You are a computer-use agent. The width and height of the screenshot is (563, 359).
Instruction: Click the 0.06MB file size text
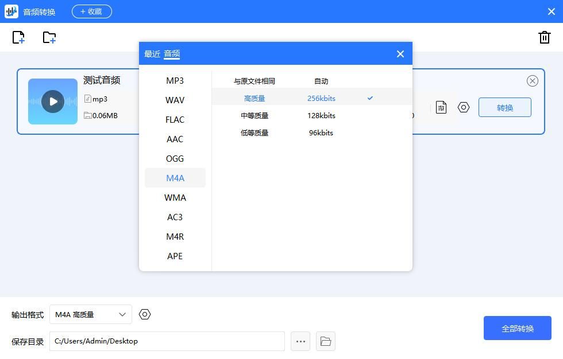tap(105, 116)
